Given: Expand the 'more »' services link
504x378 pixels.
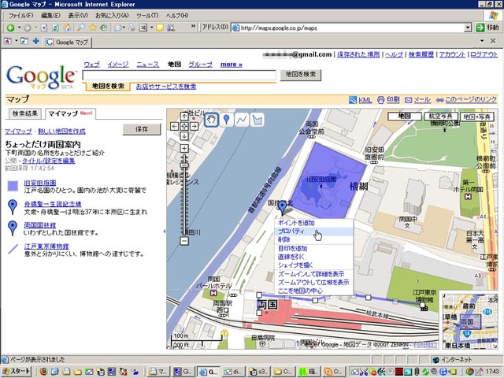Looking at the screenshot, I should (x=231, y=64).
